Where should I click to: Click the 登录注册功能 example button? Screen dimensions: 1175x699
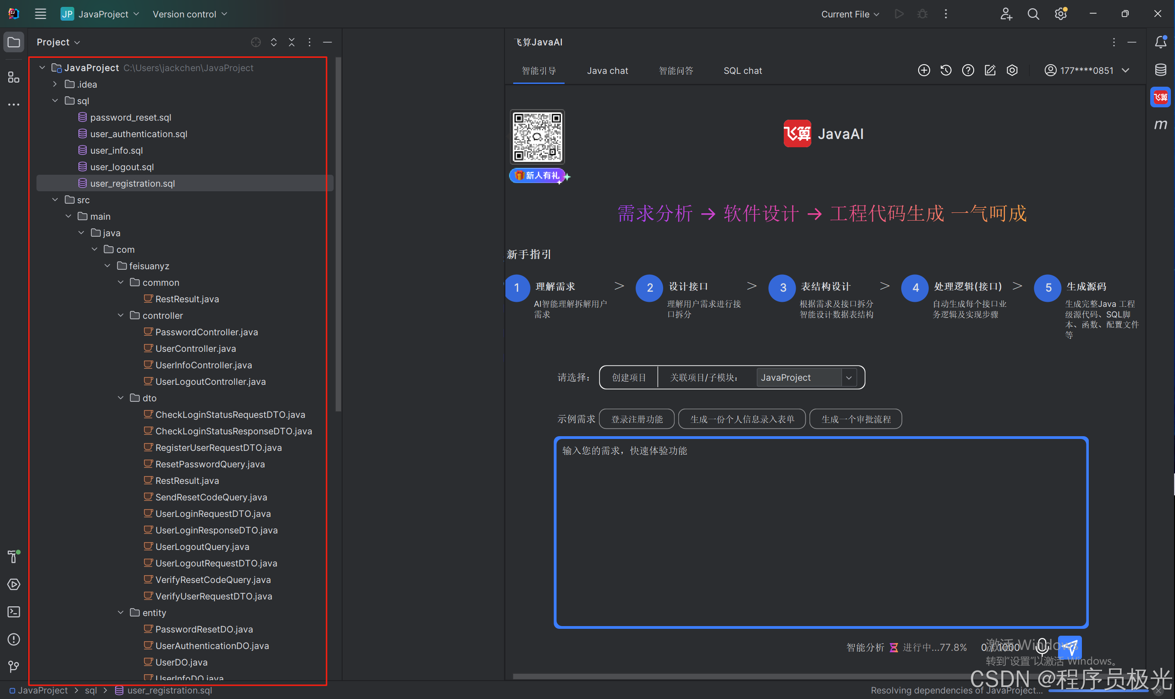[636, 419]
